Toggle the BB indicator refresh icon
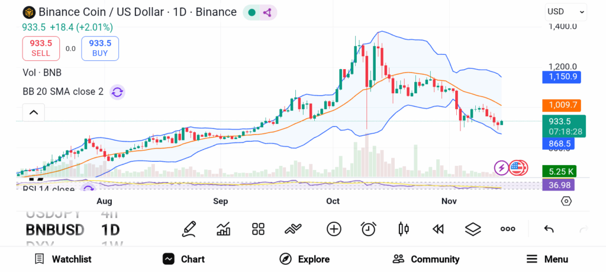606x272 pixels. [x=117, y=92]
